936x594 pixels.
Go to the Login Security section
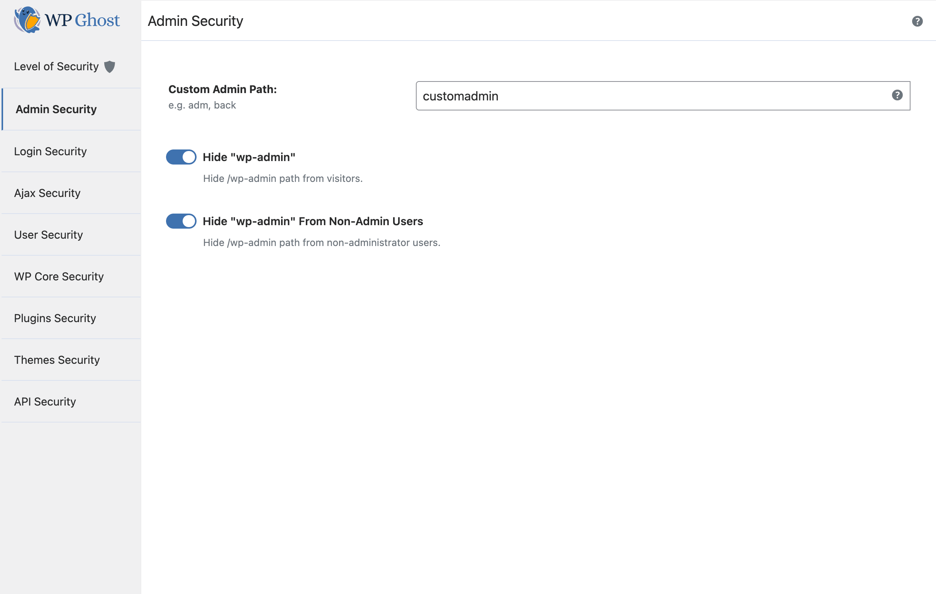51,151
